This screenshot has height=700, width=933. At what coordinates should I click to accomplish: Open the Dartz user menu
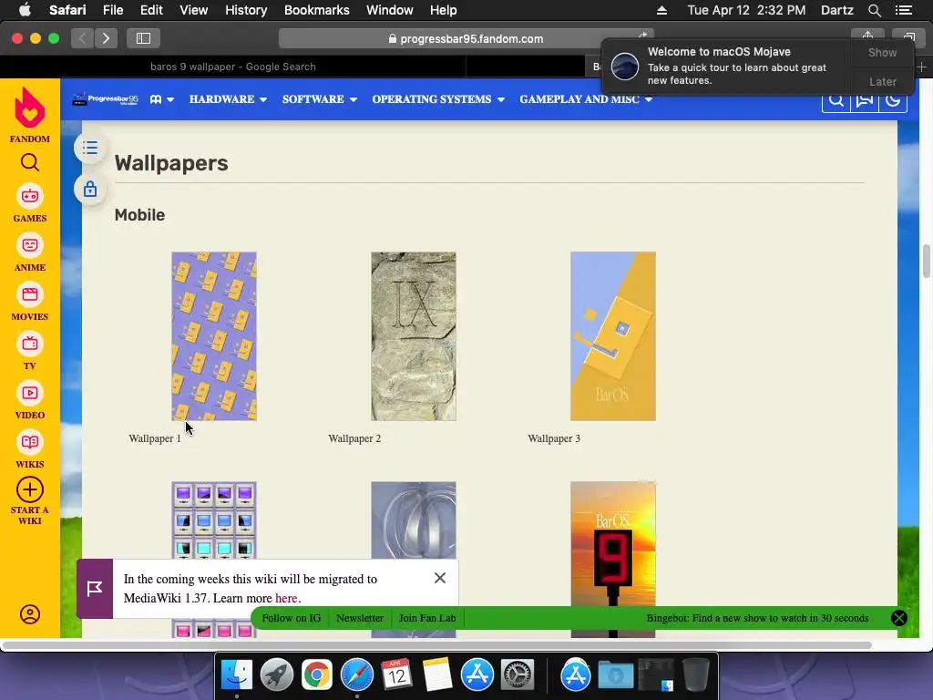point(836,10)
